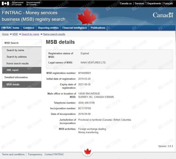Click the Detailed information sidebar heading
The width and height of the screenshot is (176, 159).
click(x=22, y=77)
